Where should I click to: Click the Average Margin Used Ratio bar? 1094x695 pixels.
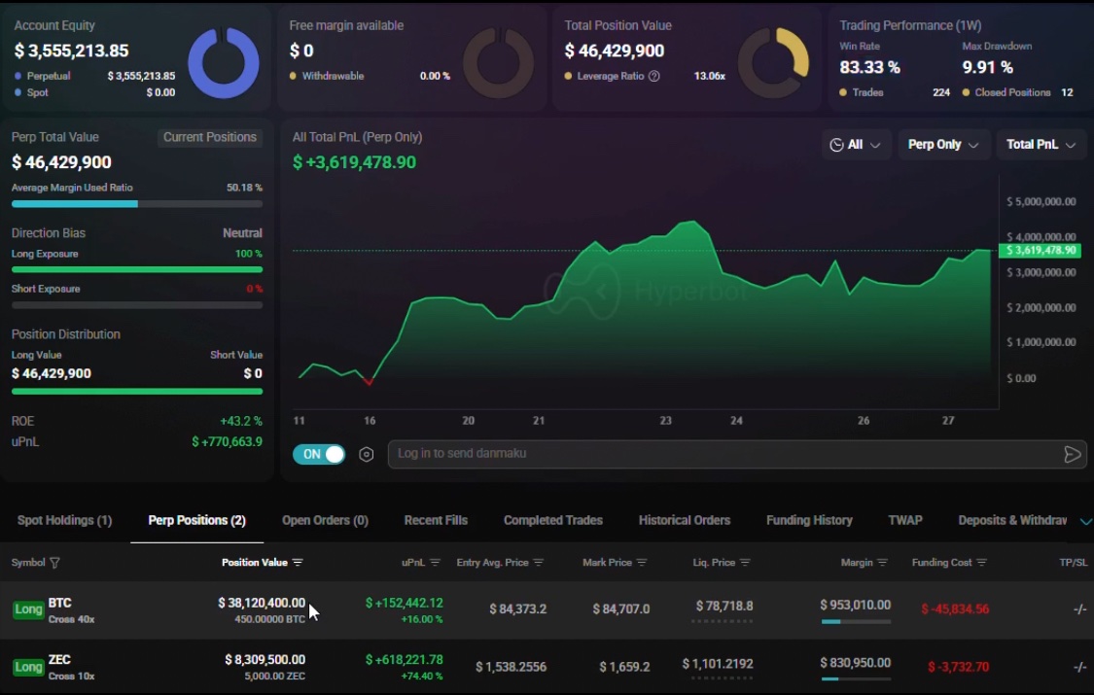coord(137,204)
